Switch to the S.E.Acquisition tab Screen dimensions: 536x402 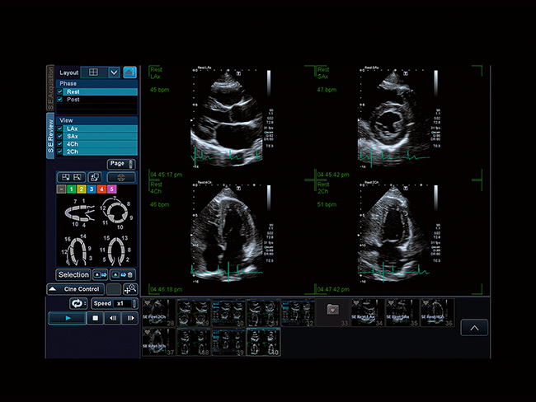click(x=50, y=86)
